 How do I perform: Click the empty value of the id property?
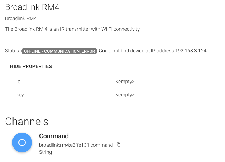pyautogui.click(x=125, y=82)
